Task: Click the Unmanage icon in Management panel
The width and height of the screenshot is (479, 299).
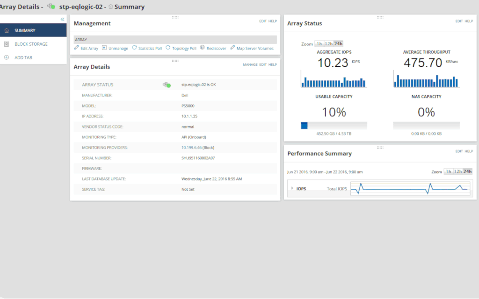Action: (x=104, y=48)
